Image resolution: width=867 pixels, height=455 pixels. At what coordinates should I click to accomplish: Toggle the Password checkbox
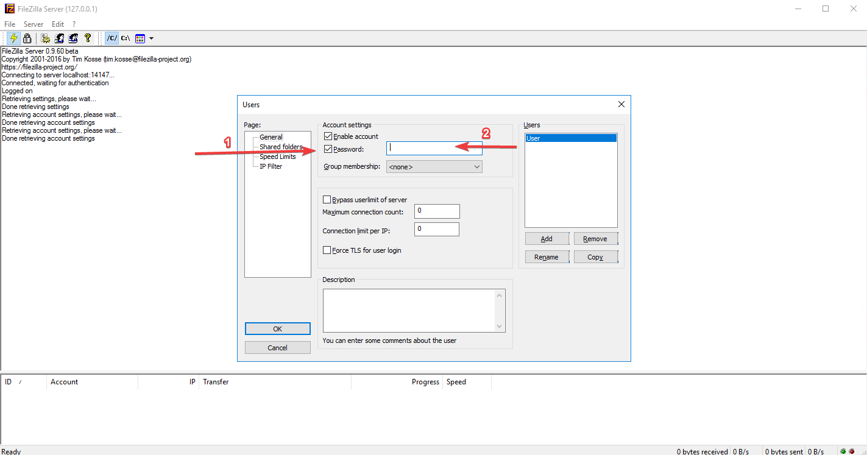tap(328, 149)
